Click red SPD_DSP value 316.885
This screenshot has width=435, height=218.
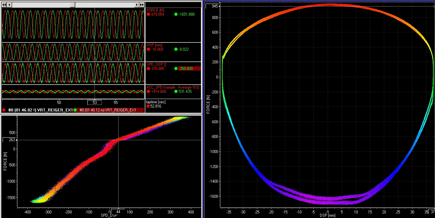pos(157,69)
